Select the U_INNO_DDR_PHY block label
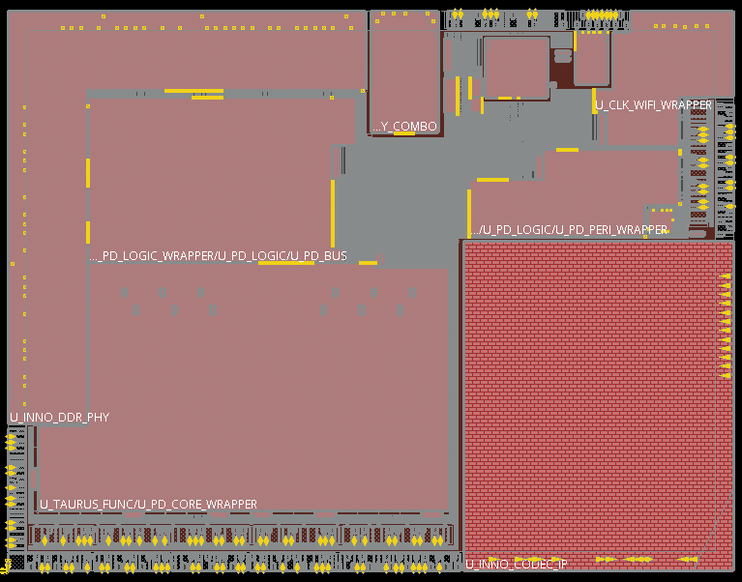The height and width of the screenshot is (582, 742). tap(59, 418)
